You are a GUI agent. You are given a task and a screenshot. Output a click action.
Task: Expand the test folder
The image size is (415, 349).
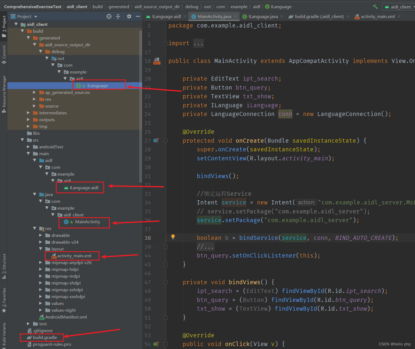click(28, 324)
